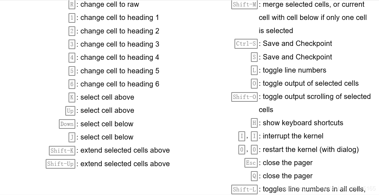Click the 5 key badge for heading 5
This screenshot has height=195, width=379.
[x=72, y=71]
